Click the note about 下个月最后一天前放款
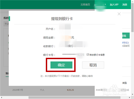 click(66, 76)
